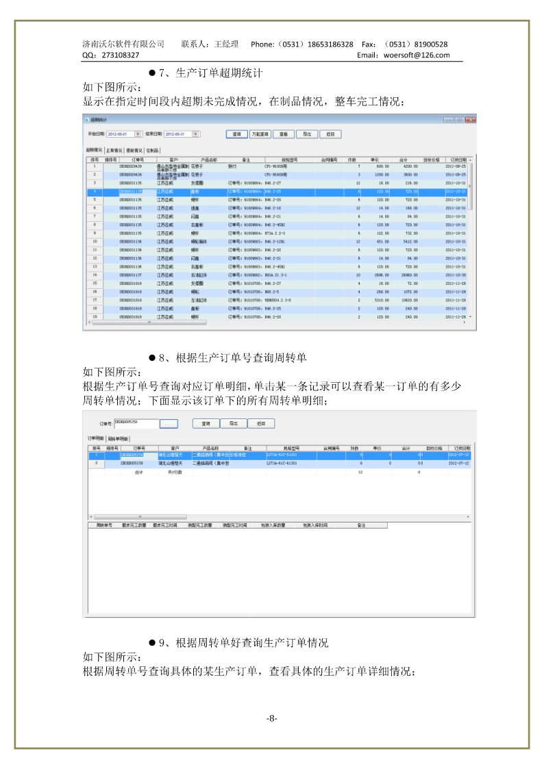Select row 17 in 超期统计 table
This screenshot has height=769, width=544.
tap(277, 300)
